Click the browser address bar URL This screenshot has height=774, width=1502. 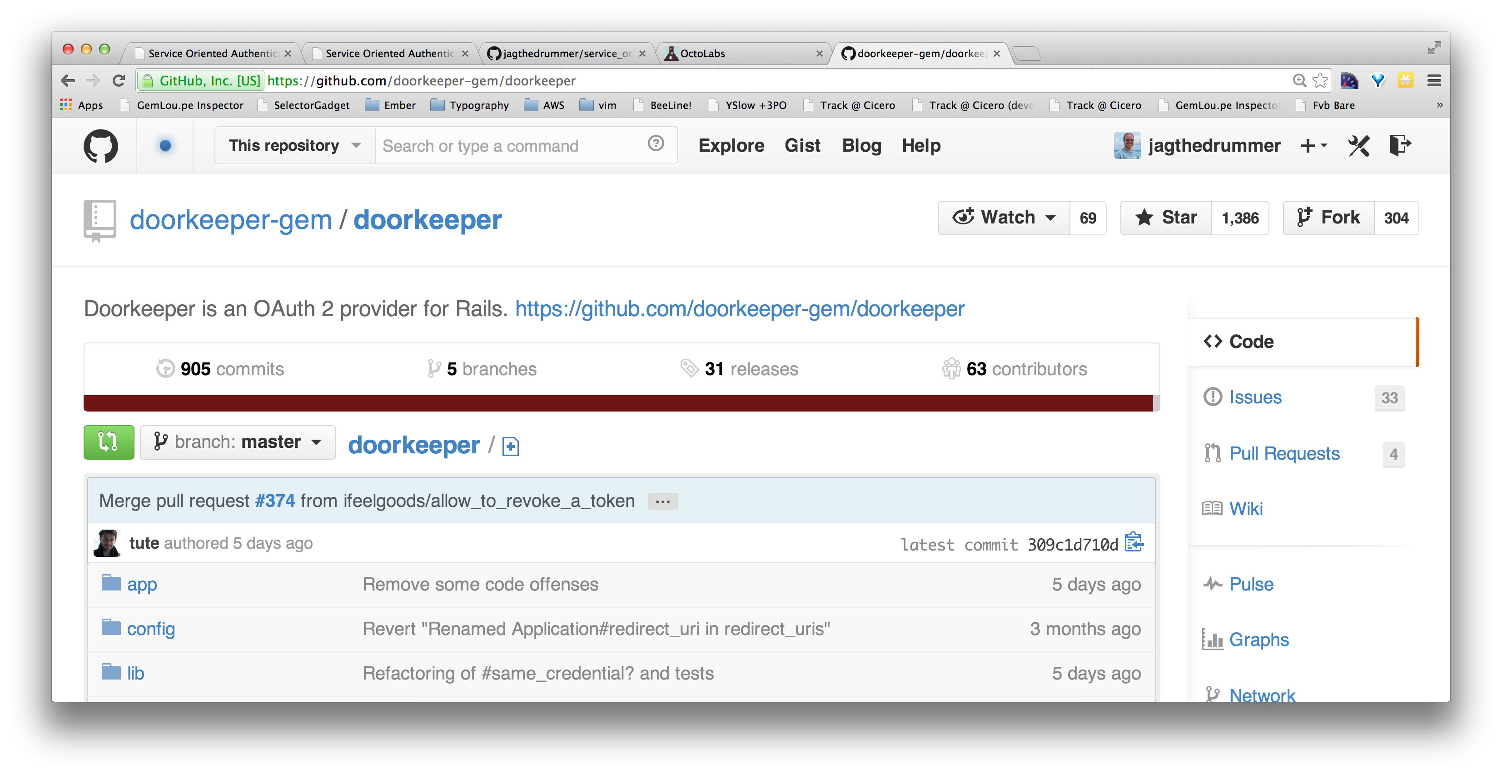point(421,80)
